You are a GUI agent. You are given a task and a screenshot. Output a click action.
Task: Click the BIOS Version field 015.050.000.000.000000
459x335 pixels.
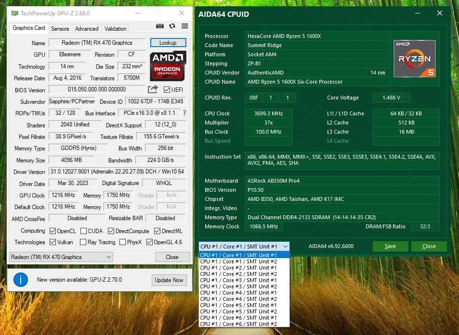pos(97,89)
